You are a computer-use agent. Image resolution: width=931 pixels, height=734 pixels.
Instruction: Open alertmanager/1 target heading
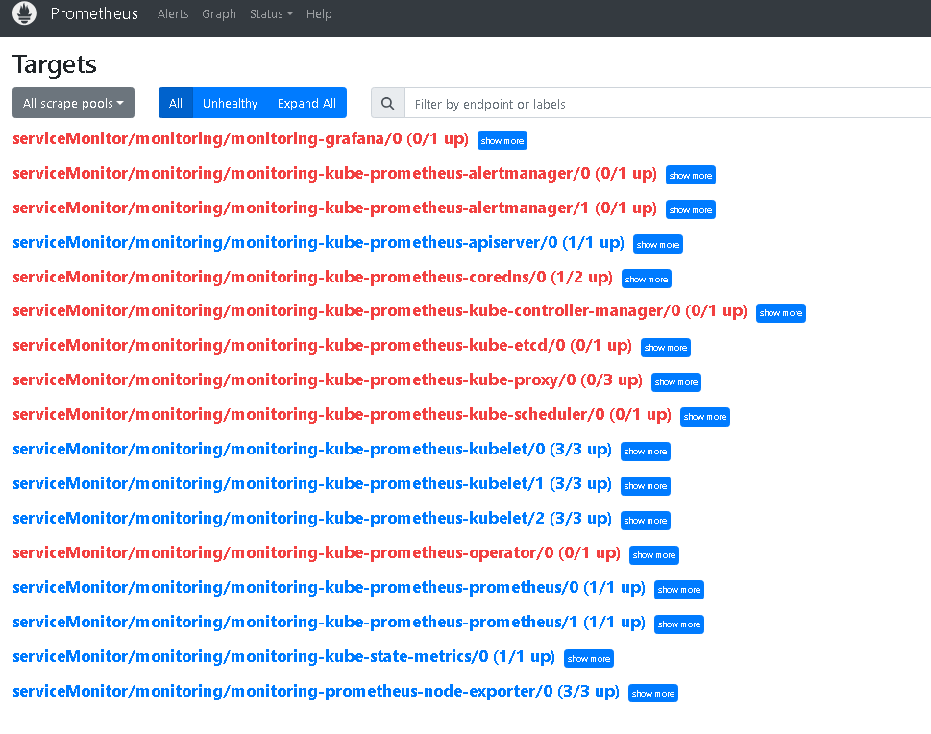point(335,208)
